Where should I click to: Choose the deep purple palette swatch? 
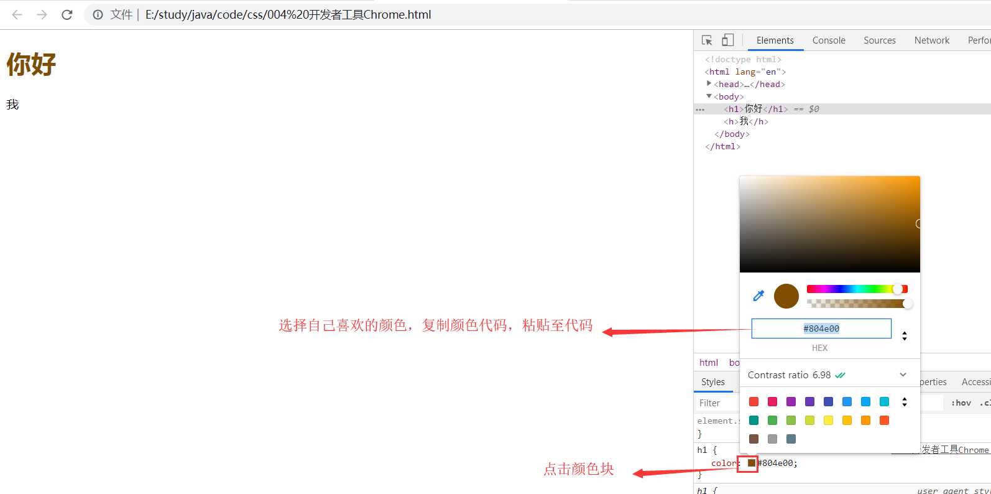pyautogui.click(x=809, y=402)
